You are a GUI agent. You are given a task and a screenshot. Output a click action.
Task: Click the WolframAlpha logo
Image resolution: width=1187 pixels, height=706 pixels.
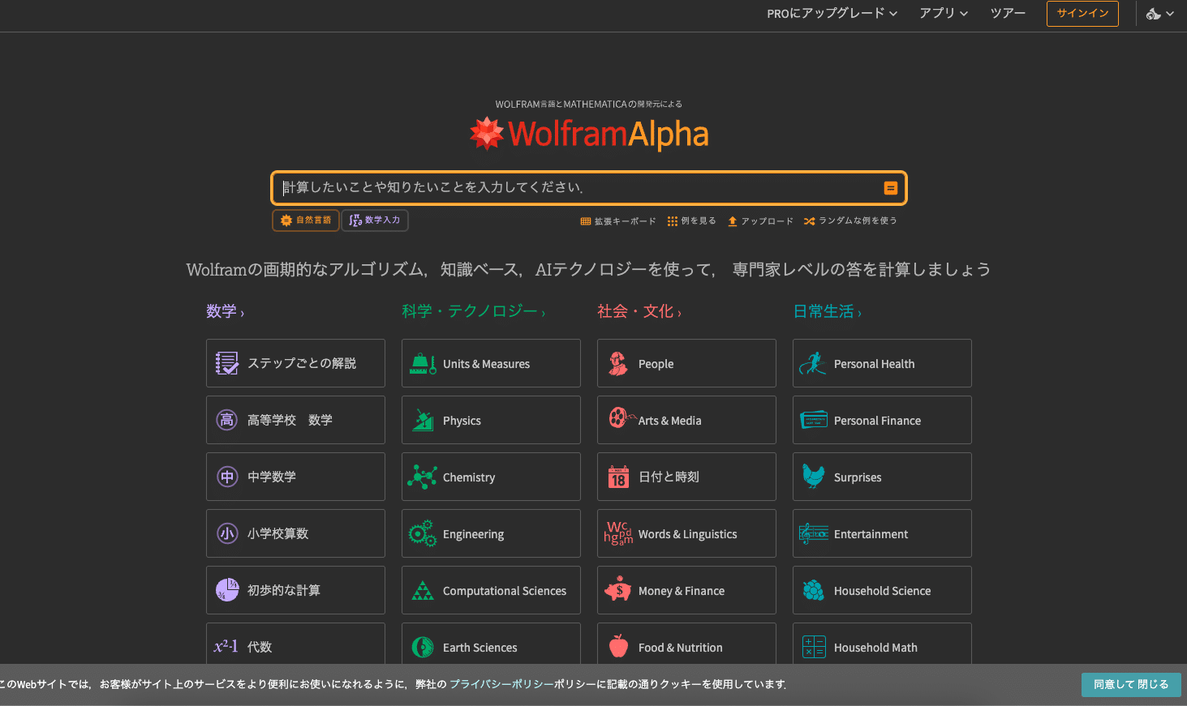click(590, 132)
